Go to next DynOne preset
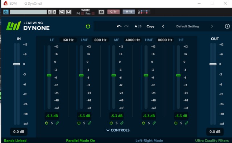This screenshot has height=143, width=232. click(212, 26)
